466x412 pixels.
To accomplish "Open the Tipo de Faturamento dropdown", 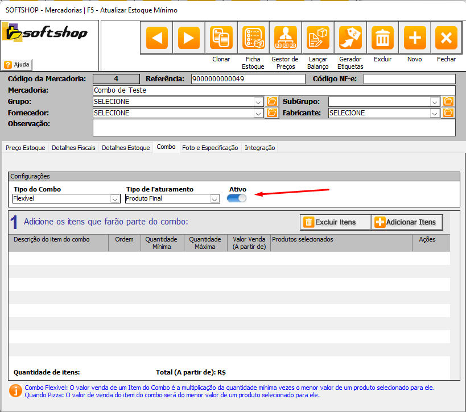I will coord(215,199).
